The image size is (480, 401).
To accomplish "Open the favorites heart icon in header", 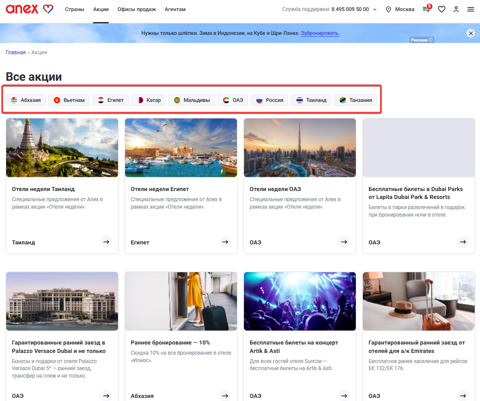I will (441, 9).
